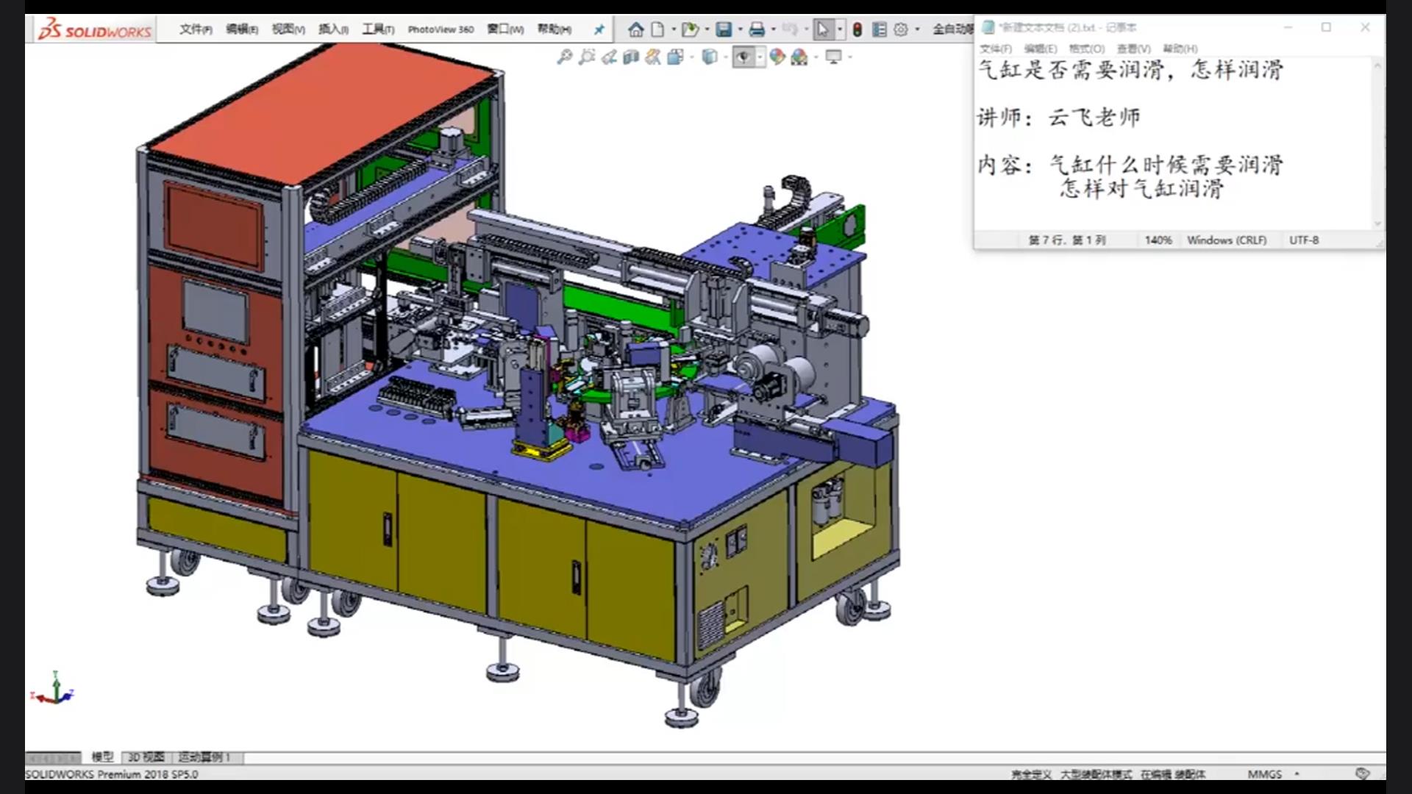Open the 工具(T) menu in SOLIDWORKS
Screen dimensions: 1412x794
[378, 29]
